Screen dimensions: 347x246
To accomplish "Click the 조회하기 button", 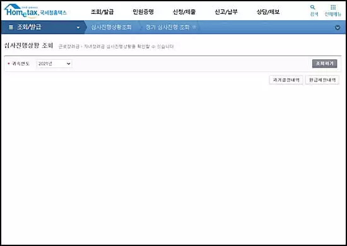I will (x=324, y=64).
